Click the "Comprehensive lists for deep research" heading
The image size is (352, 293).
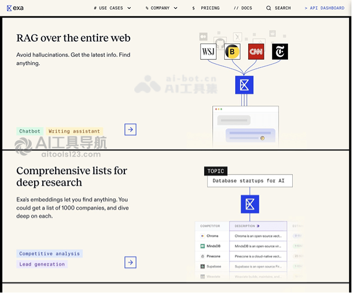pos(72,176)
